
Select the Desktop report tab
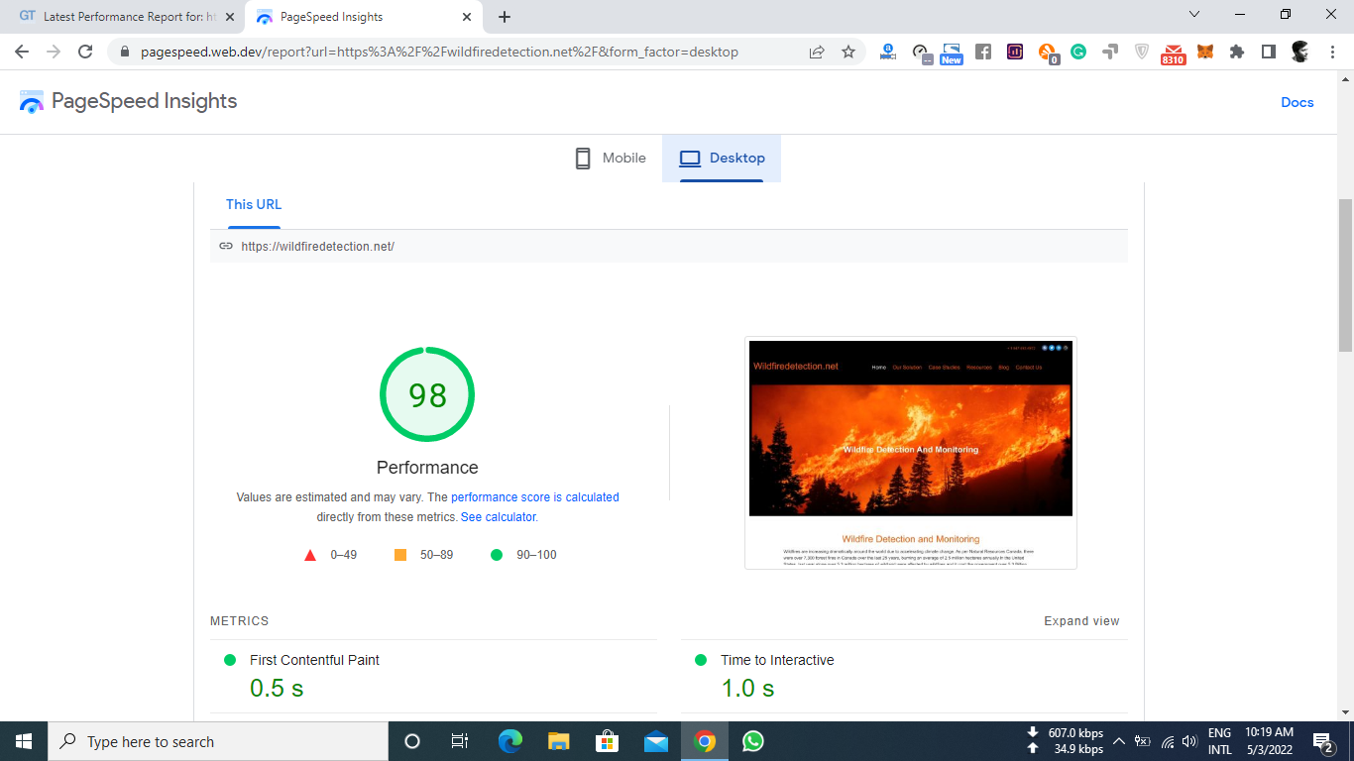click(x=722, y=159)
